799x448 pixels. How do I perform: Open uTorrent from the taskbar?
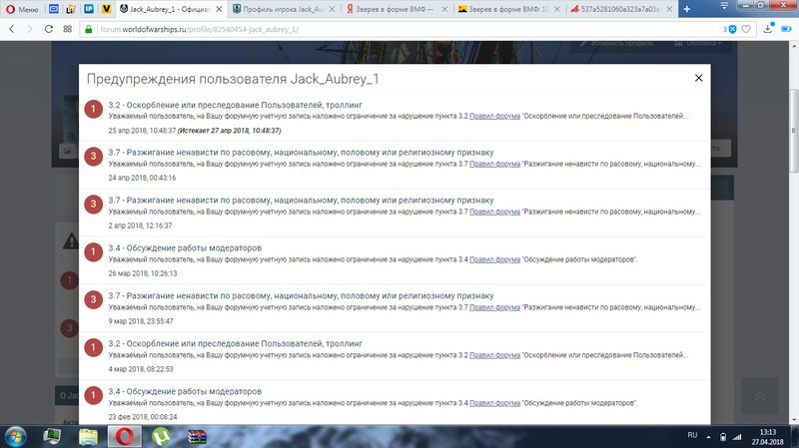(160, 436)
